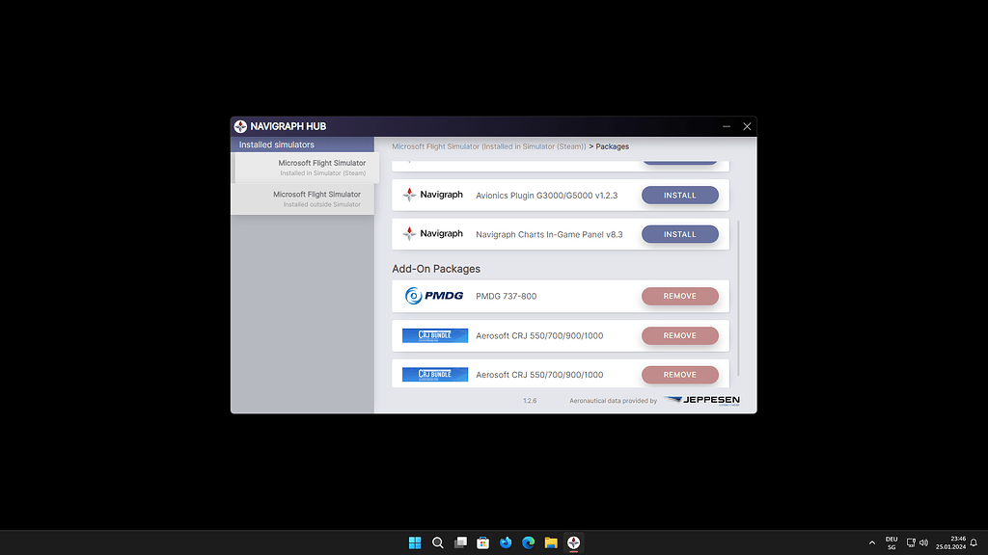Open Windows Search from the taskbar
Screen dimensions: 988x555
click(x=438, y=542)
